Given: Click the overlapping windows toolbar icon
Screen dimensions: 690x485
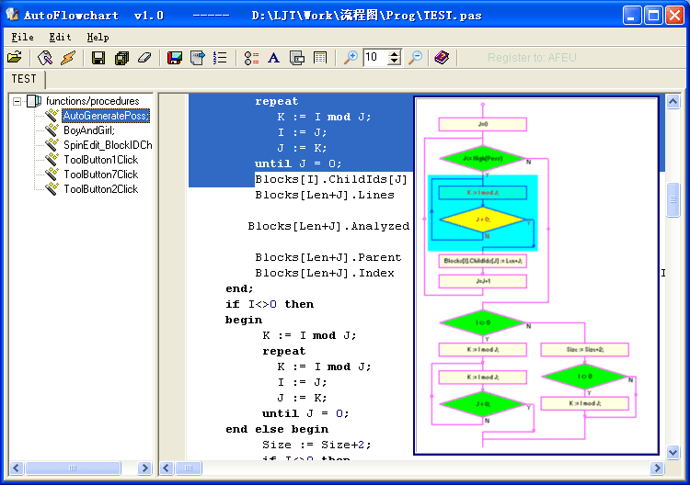Looking at the screenshot, I should pyautogui.click(x=297, y=58).
